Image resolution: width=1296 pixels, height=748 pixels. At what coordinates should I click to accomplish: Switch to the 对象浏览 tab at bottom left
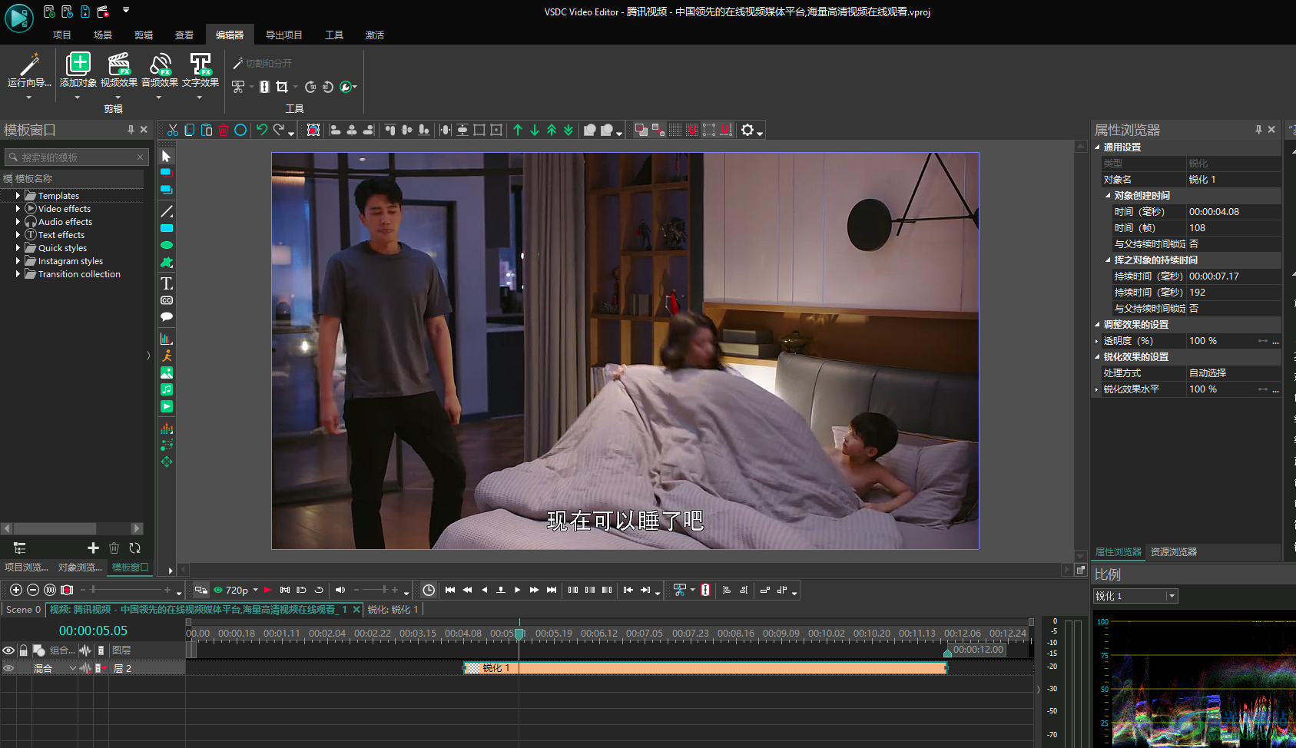click(x=80, y=567)
